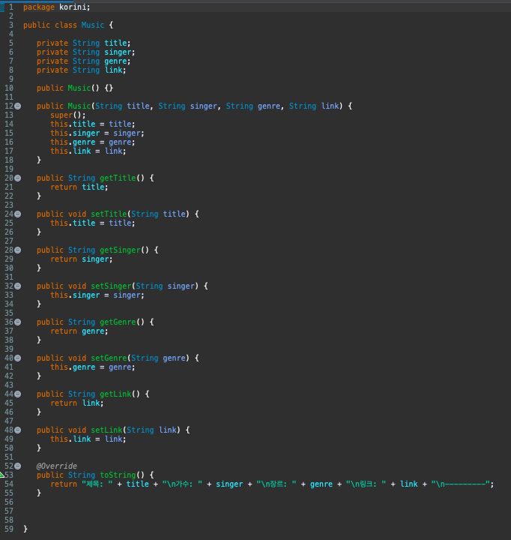Image resolution: width=511 pixels, height=540 pixels.
Task: Click the closing class brace on line 59
Action: (x=25, y=529)
